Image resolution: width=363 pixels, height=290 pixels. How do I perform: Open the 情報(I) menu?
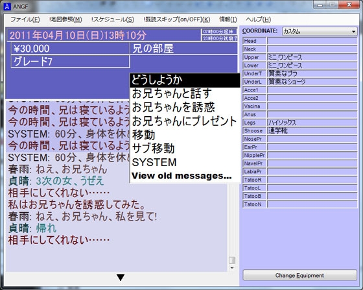click(x=228, y=19)
